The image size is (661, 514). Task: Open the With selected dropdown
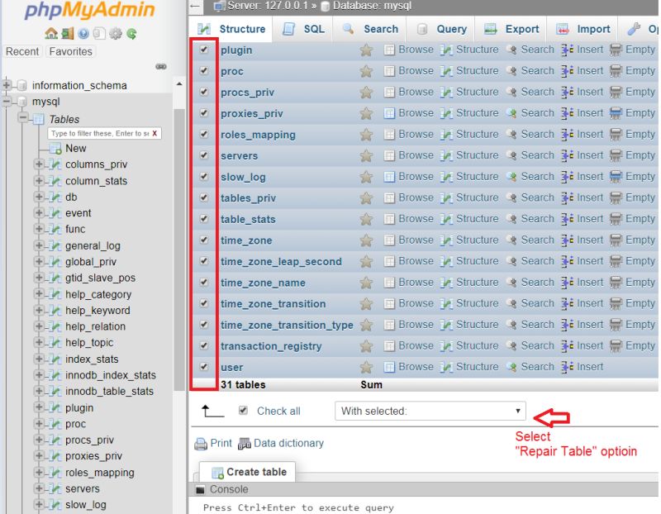tap(430, 411)
